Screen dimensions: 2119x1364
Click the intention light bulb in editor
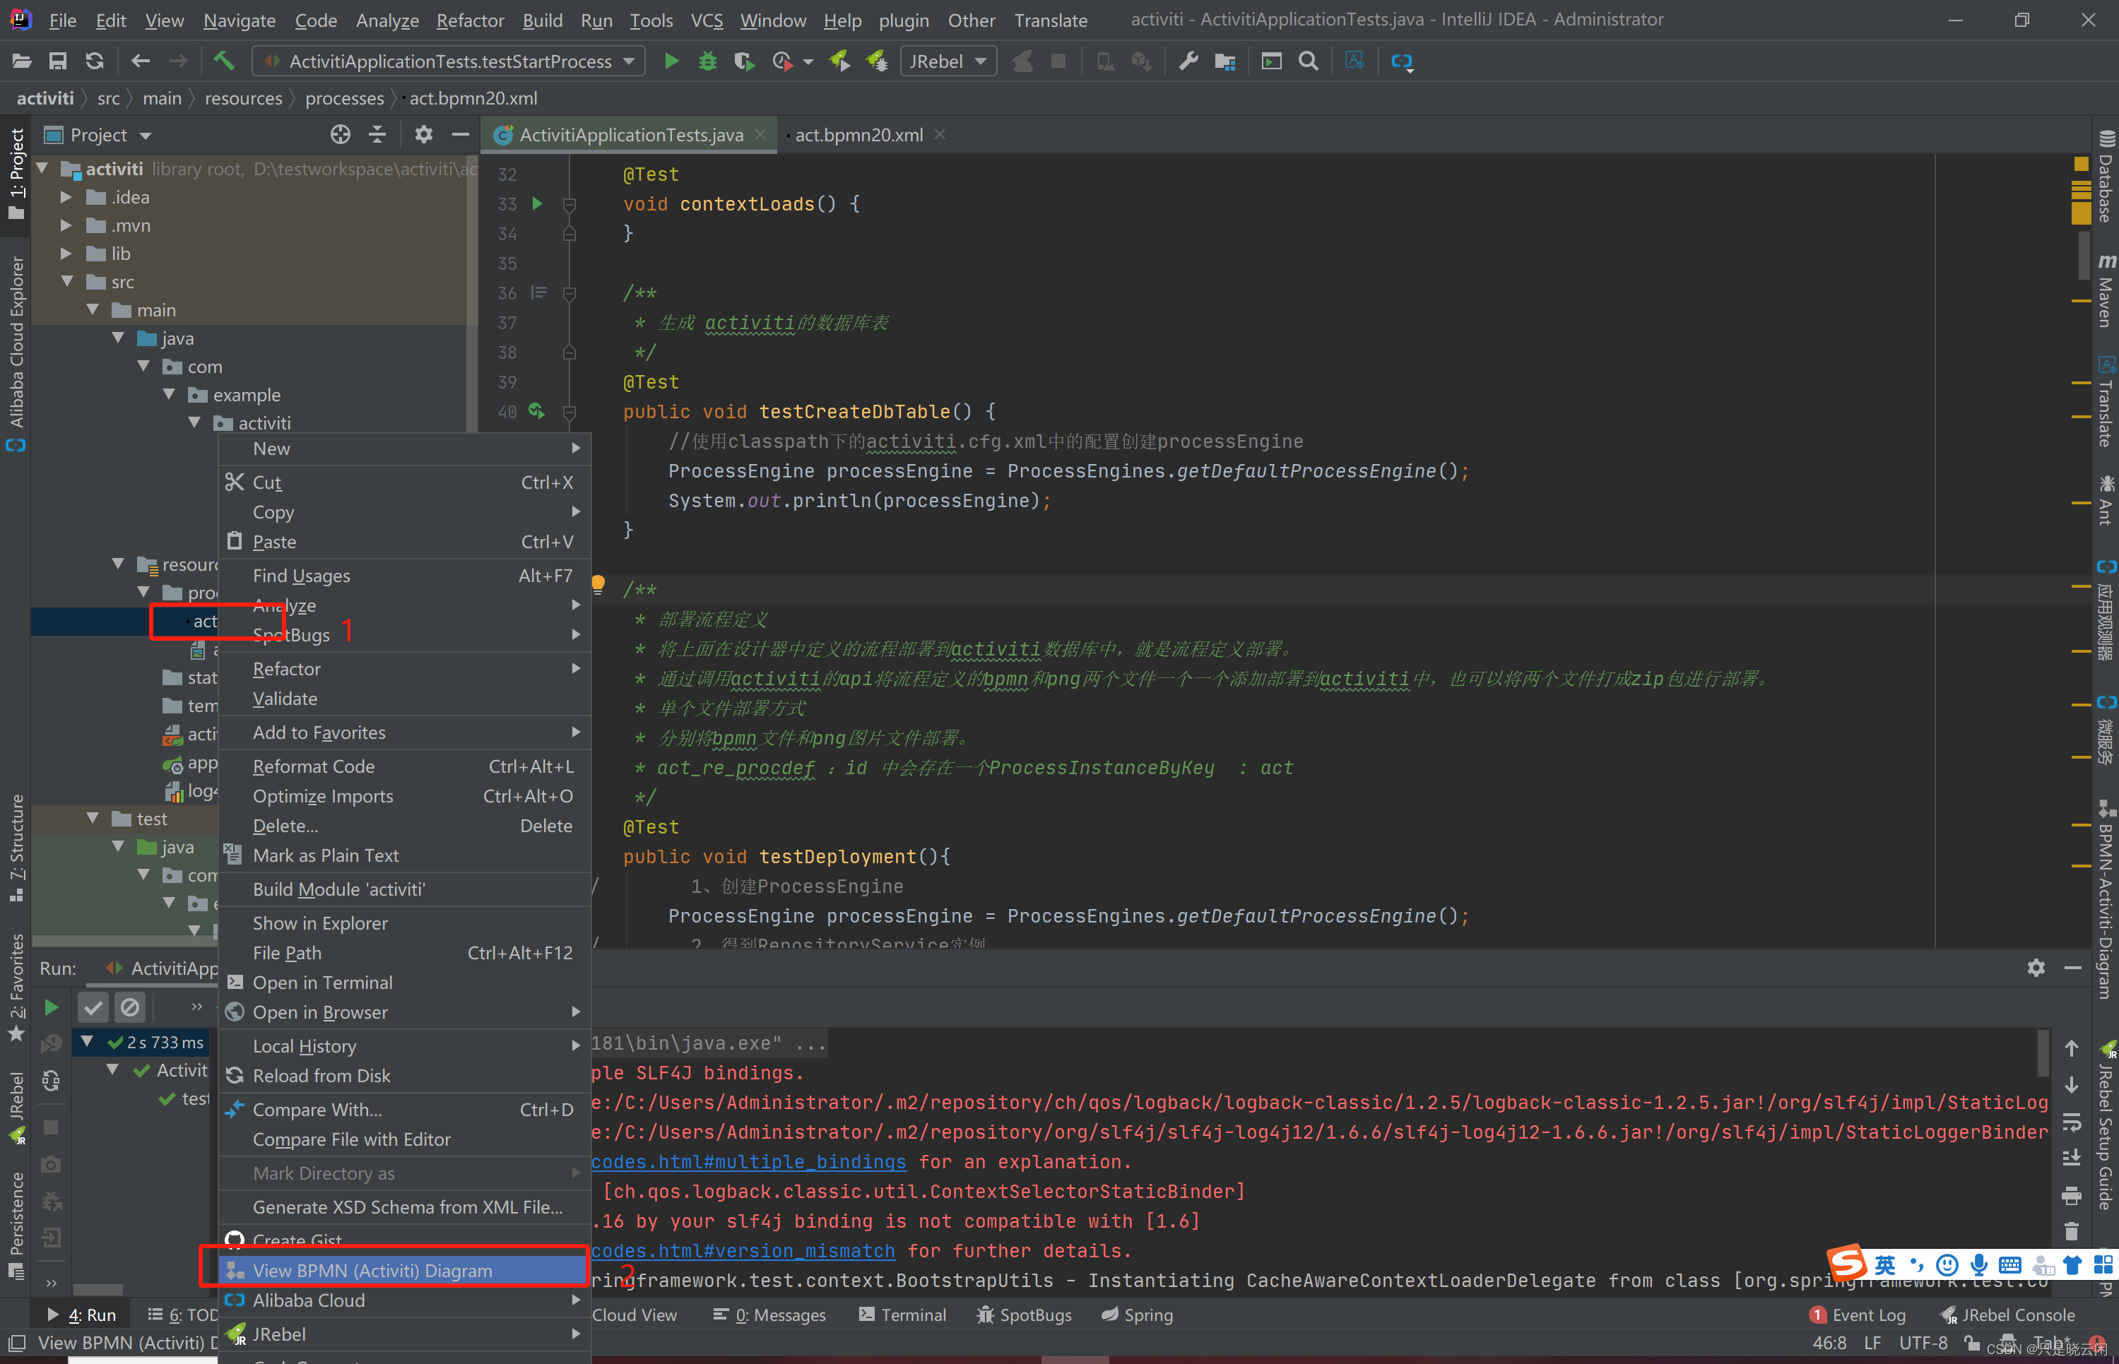tap(598, 583)
